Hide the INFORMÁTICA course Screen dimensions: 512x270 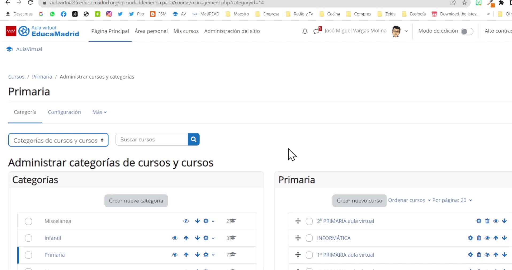[x=487, y=238]
